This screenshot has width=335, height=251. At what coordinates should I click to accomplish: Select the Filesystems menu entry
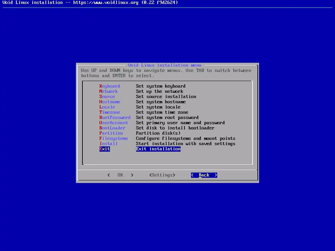point(114,138)
